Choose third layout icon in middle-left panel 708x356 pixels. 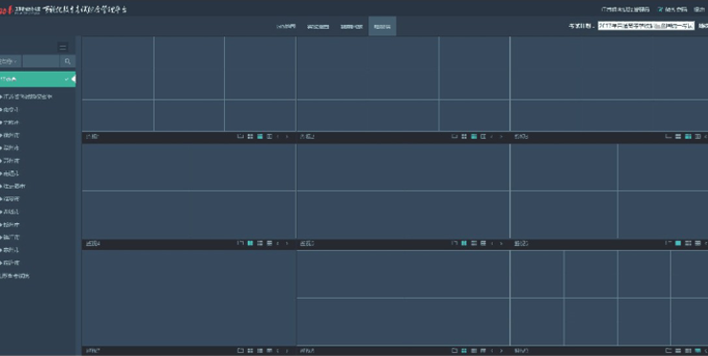259,243
